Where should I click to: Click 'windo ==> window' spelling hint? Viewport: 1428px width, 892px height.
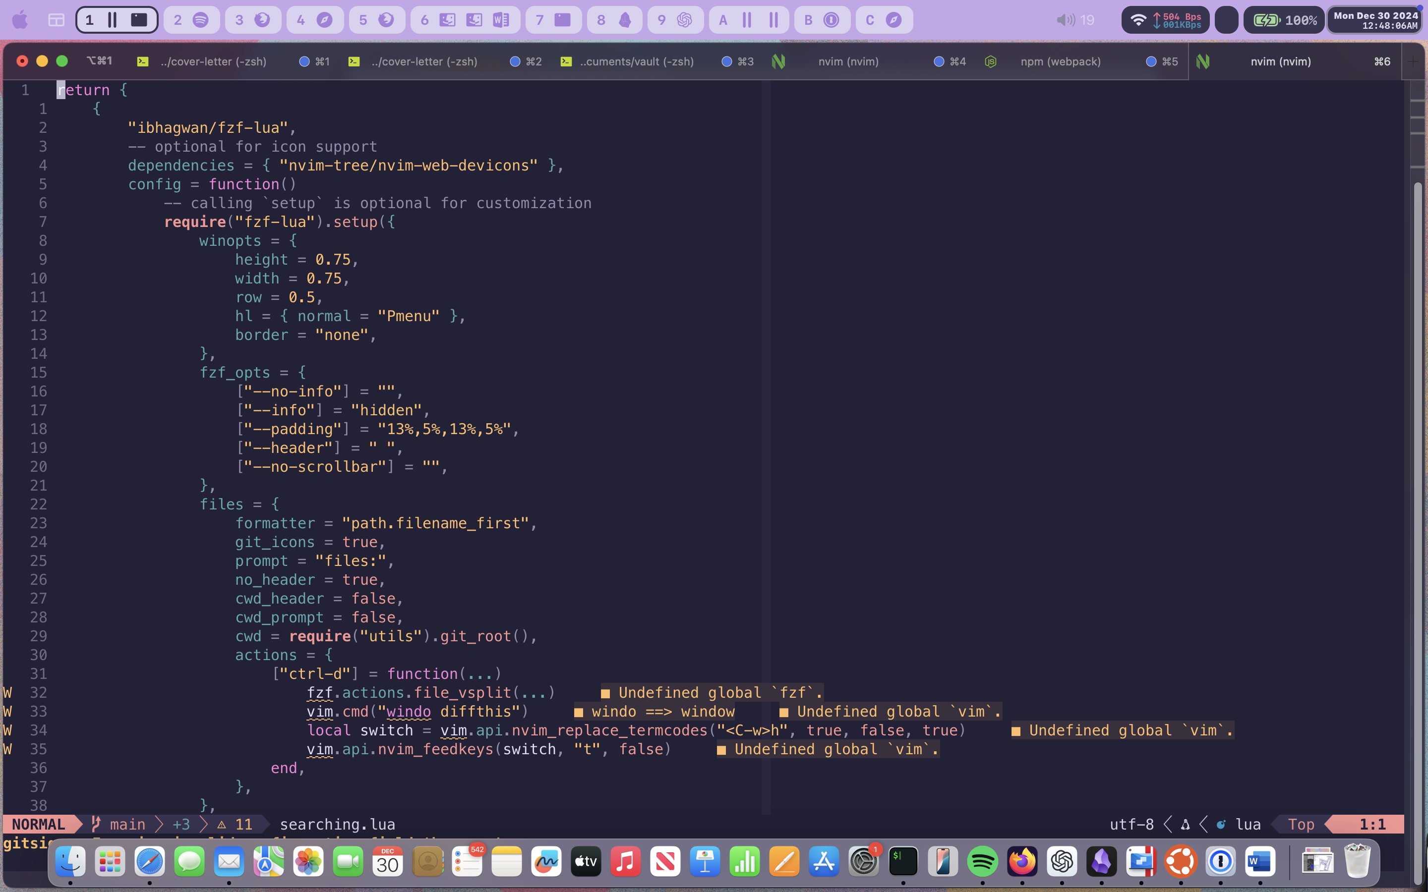tap(655, 712)
